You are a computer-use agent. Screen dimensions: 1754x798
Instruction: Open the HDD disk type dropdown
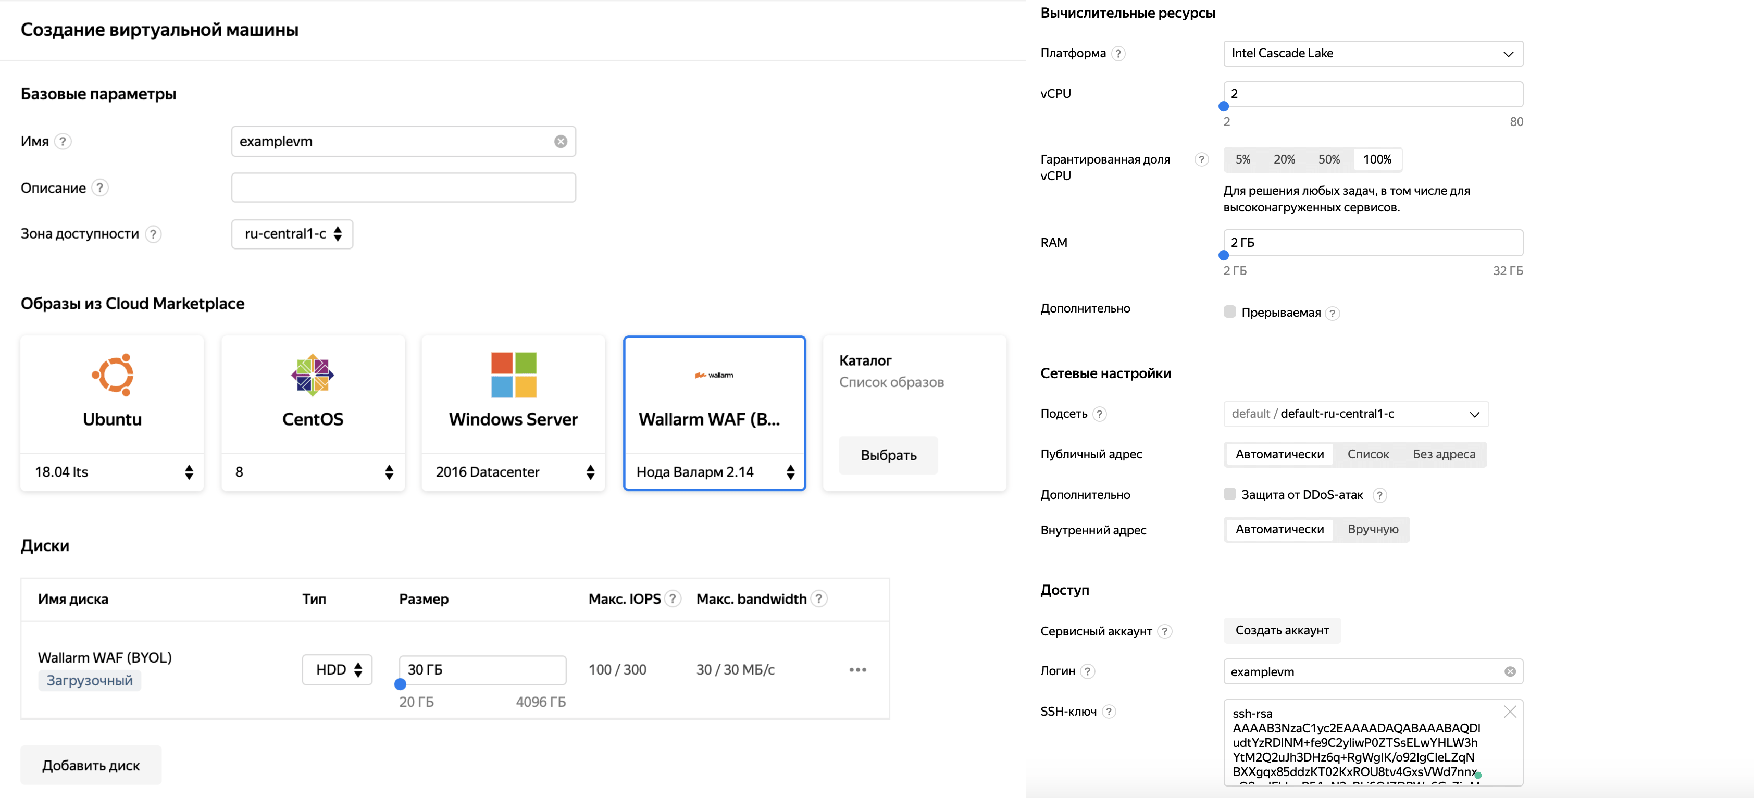[337, 670]
